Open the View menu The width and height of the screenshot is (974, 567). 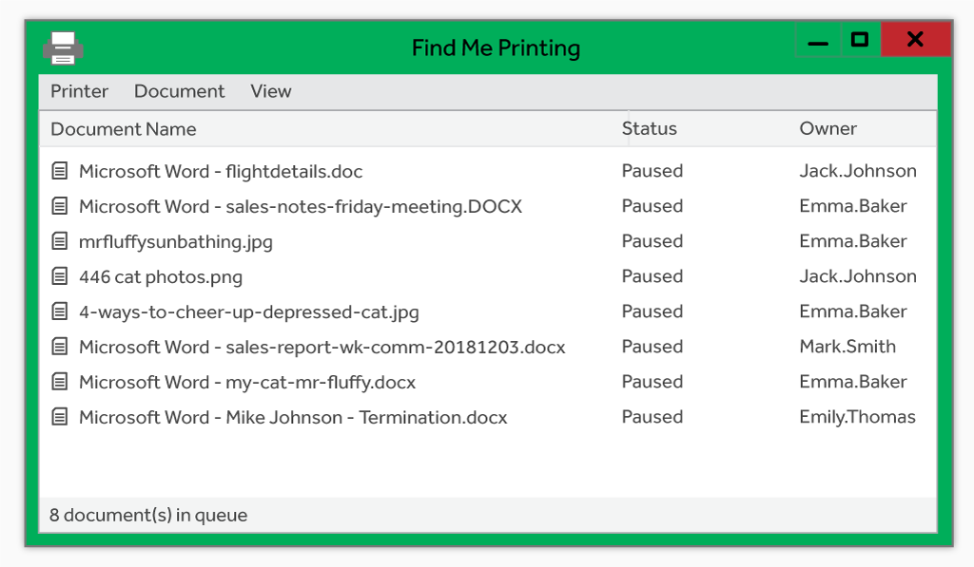coord(271,91)
